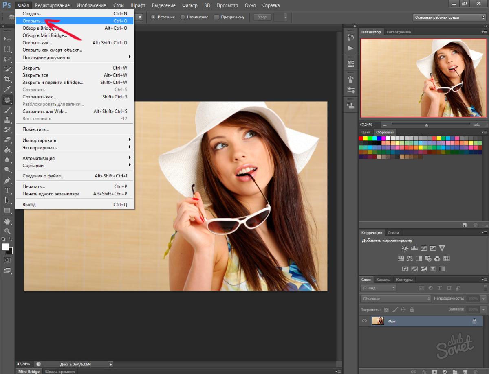Add a Brightness/Contrast adjustment

(405, 248)
